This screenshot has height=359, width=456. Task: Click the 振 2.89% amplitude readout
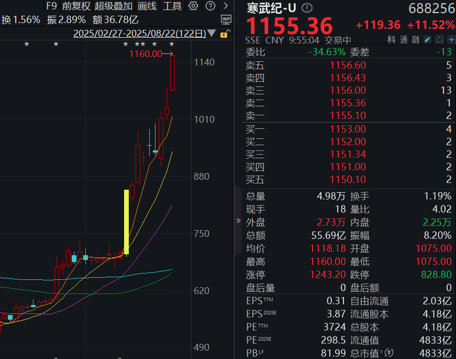(66, 20)
